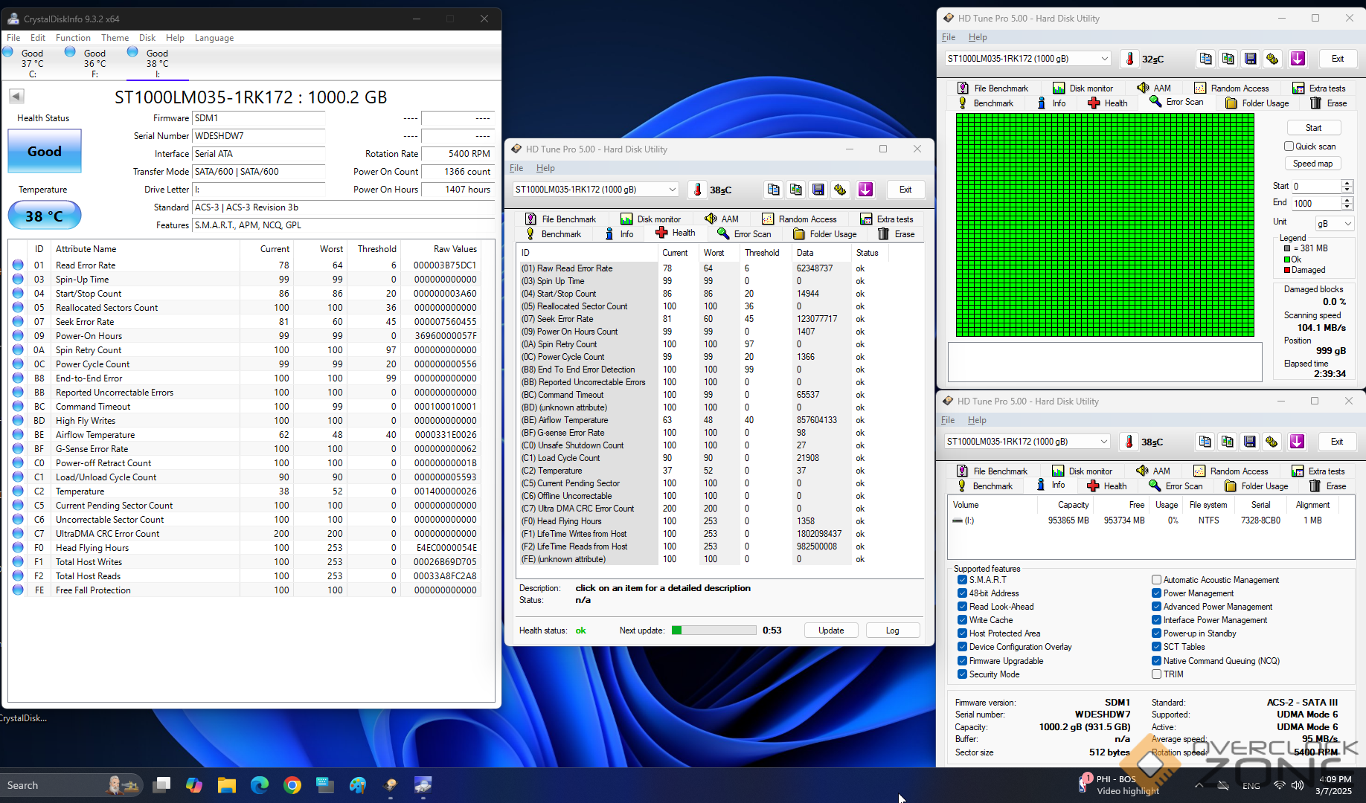Click the first copy icon in the middle HD Tune toolbar
This screenshot has height=803, width=1366.
pyautogui.click(x=774, y=190)
